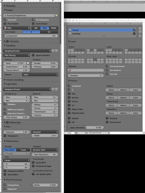Collapse the Performance panel
This screenshot has height=193, width=145.
point(5,141)
